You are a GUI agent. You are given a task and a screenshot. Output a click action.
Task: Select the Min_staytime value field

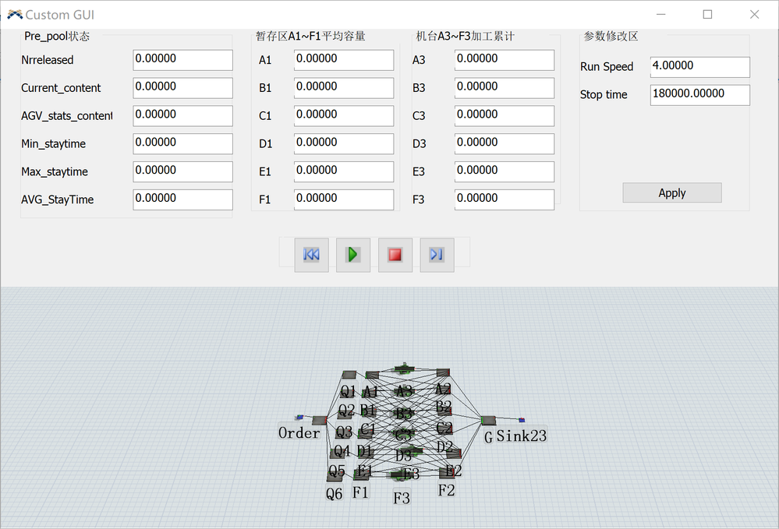182,143
